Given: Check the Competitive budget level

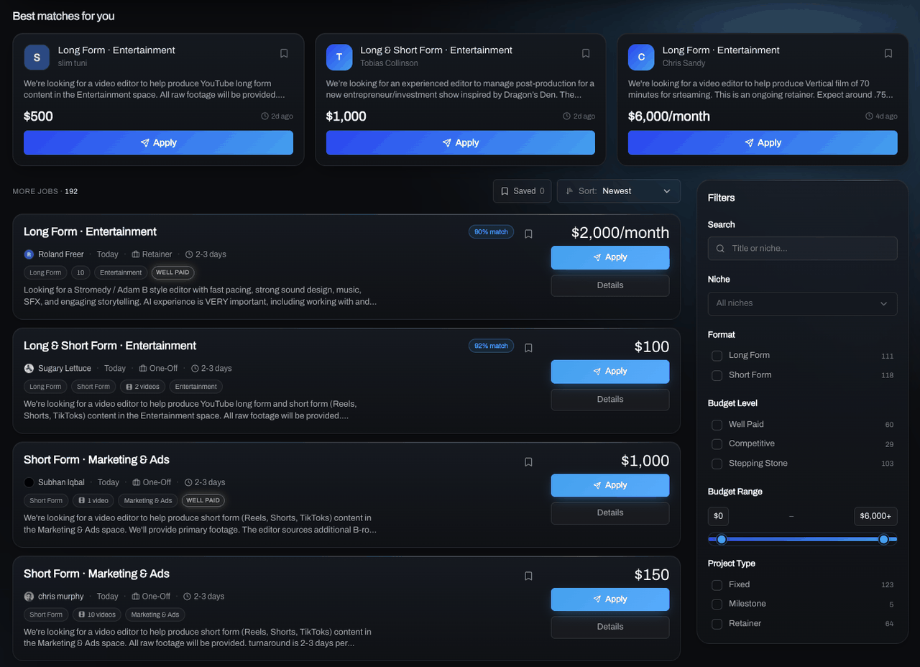Looking at the screenshot, I should 717,444.
